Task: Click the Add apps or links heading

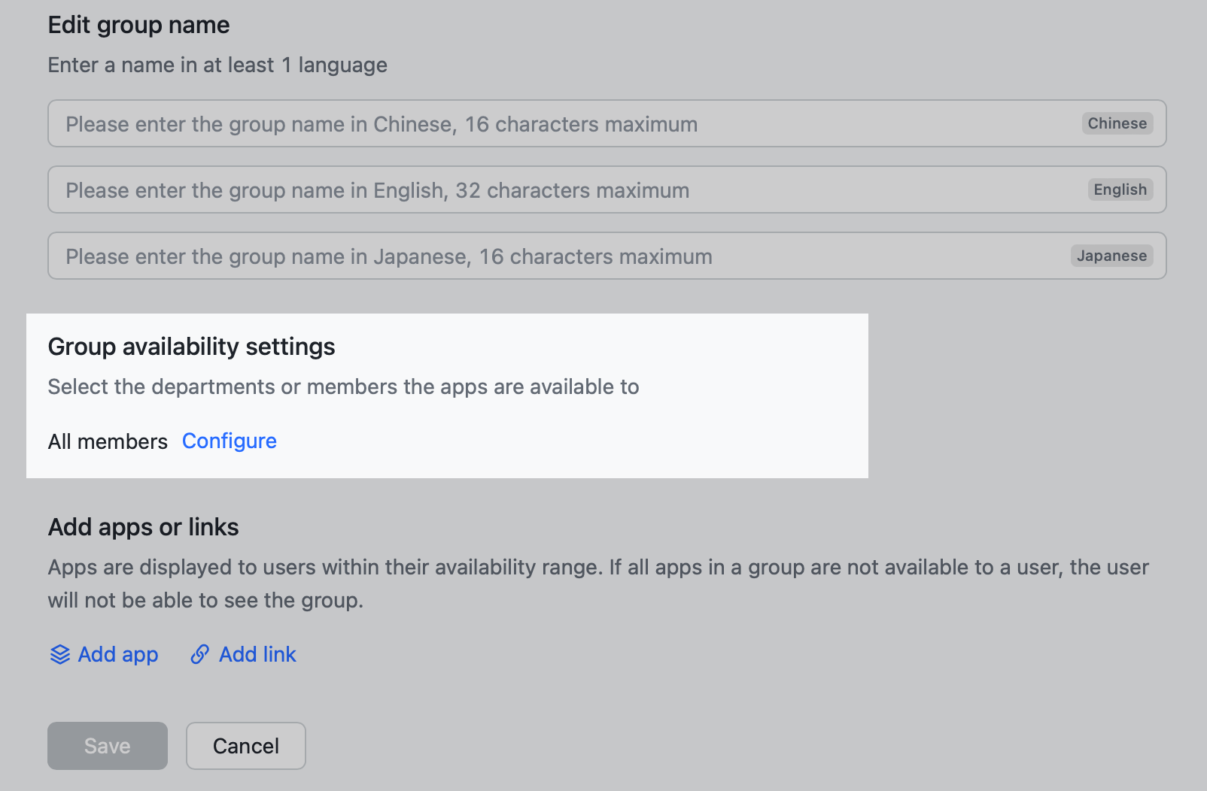Action: [x=143, y=527]
